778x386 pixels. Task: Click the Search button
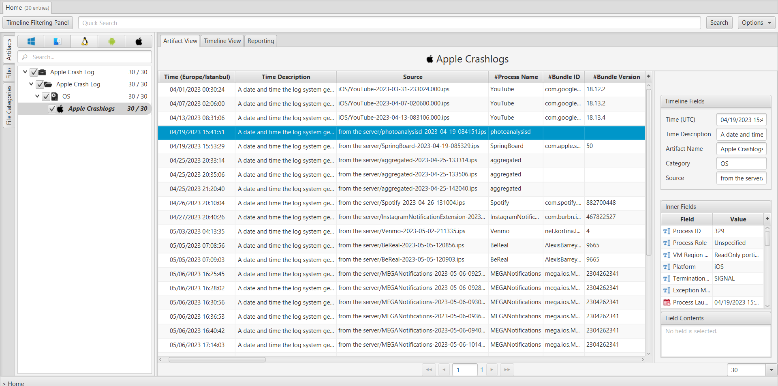click(719, 23)
